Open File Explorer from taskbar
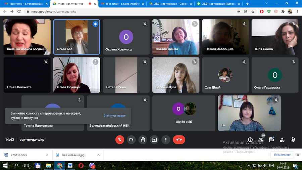The height and width of the screenshot is (170, 302). click(x=48, y=166)
